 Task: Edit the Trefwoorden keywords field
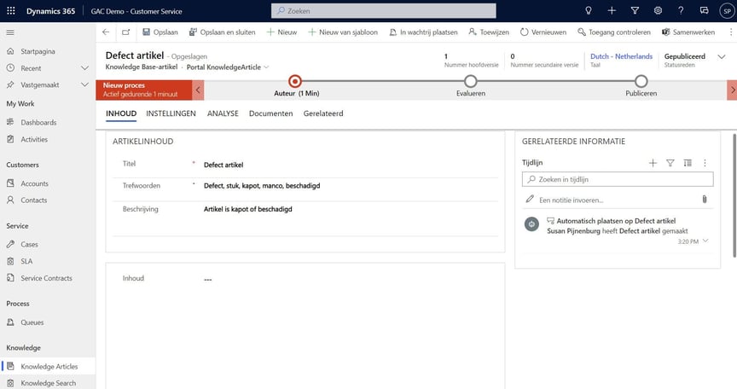click(x=350, y=186)
